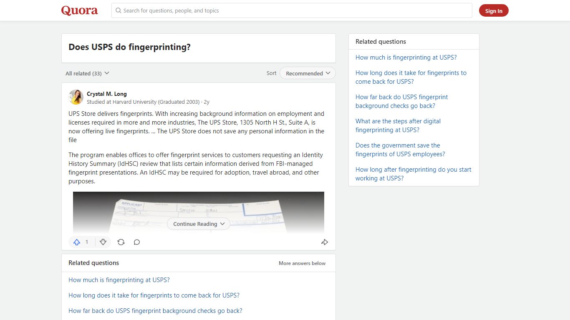Share the answer using the arrow icon
This screenshot has width=570, height=320.
[x=325, y=242]
